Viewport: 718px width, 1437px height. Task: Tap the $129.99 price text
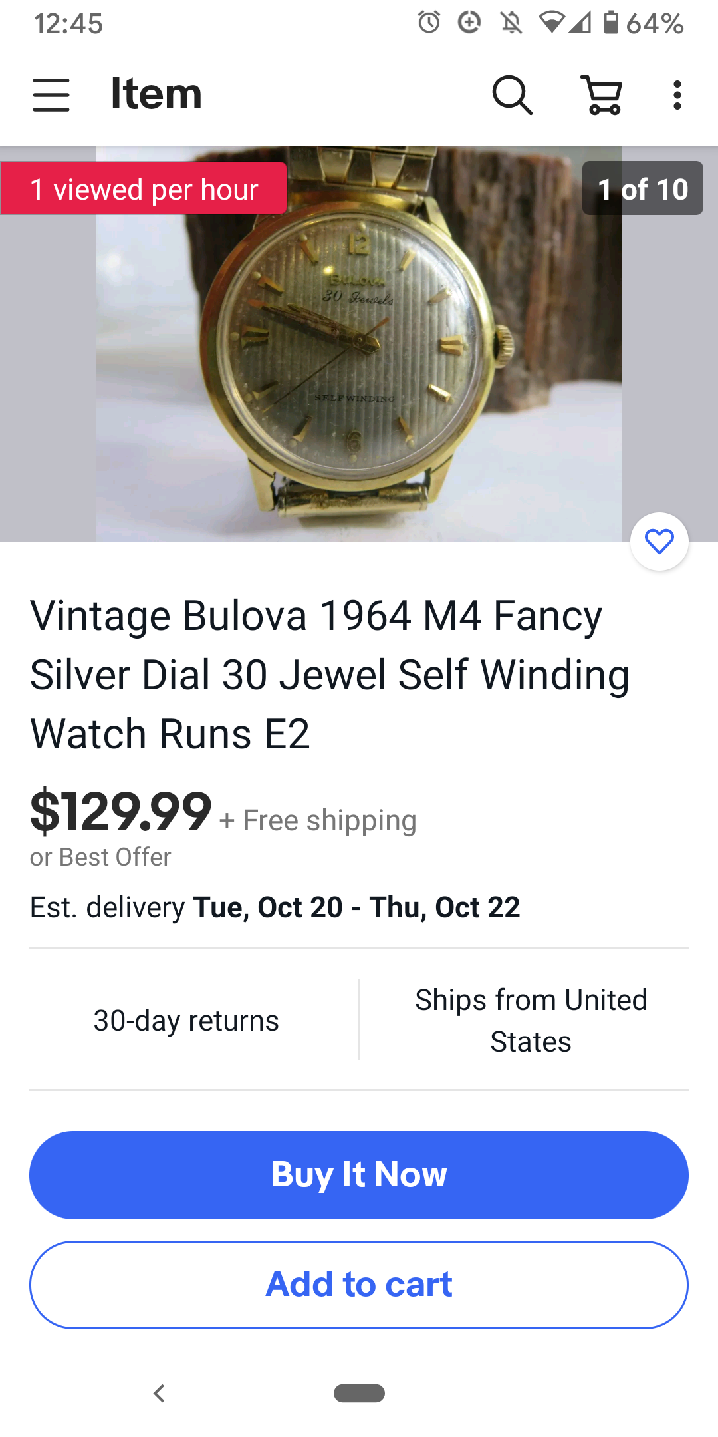121,812
